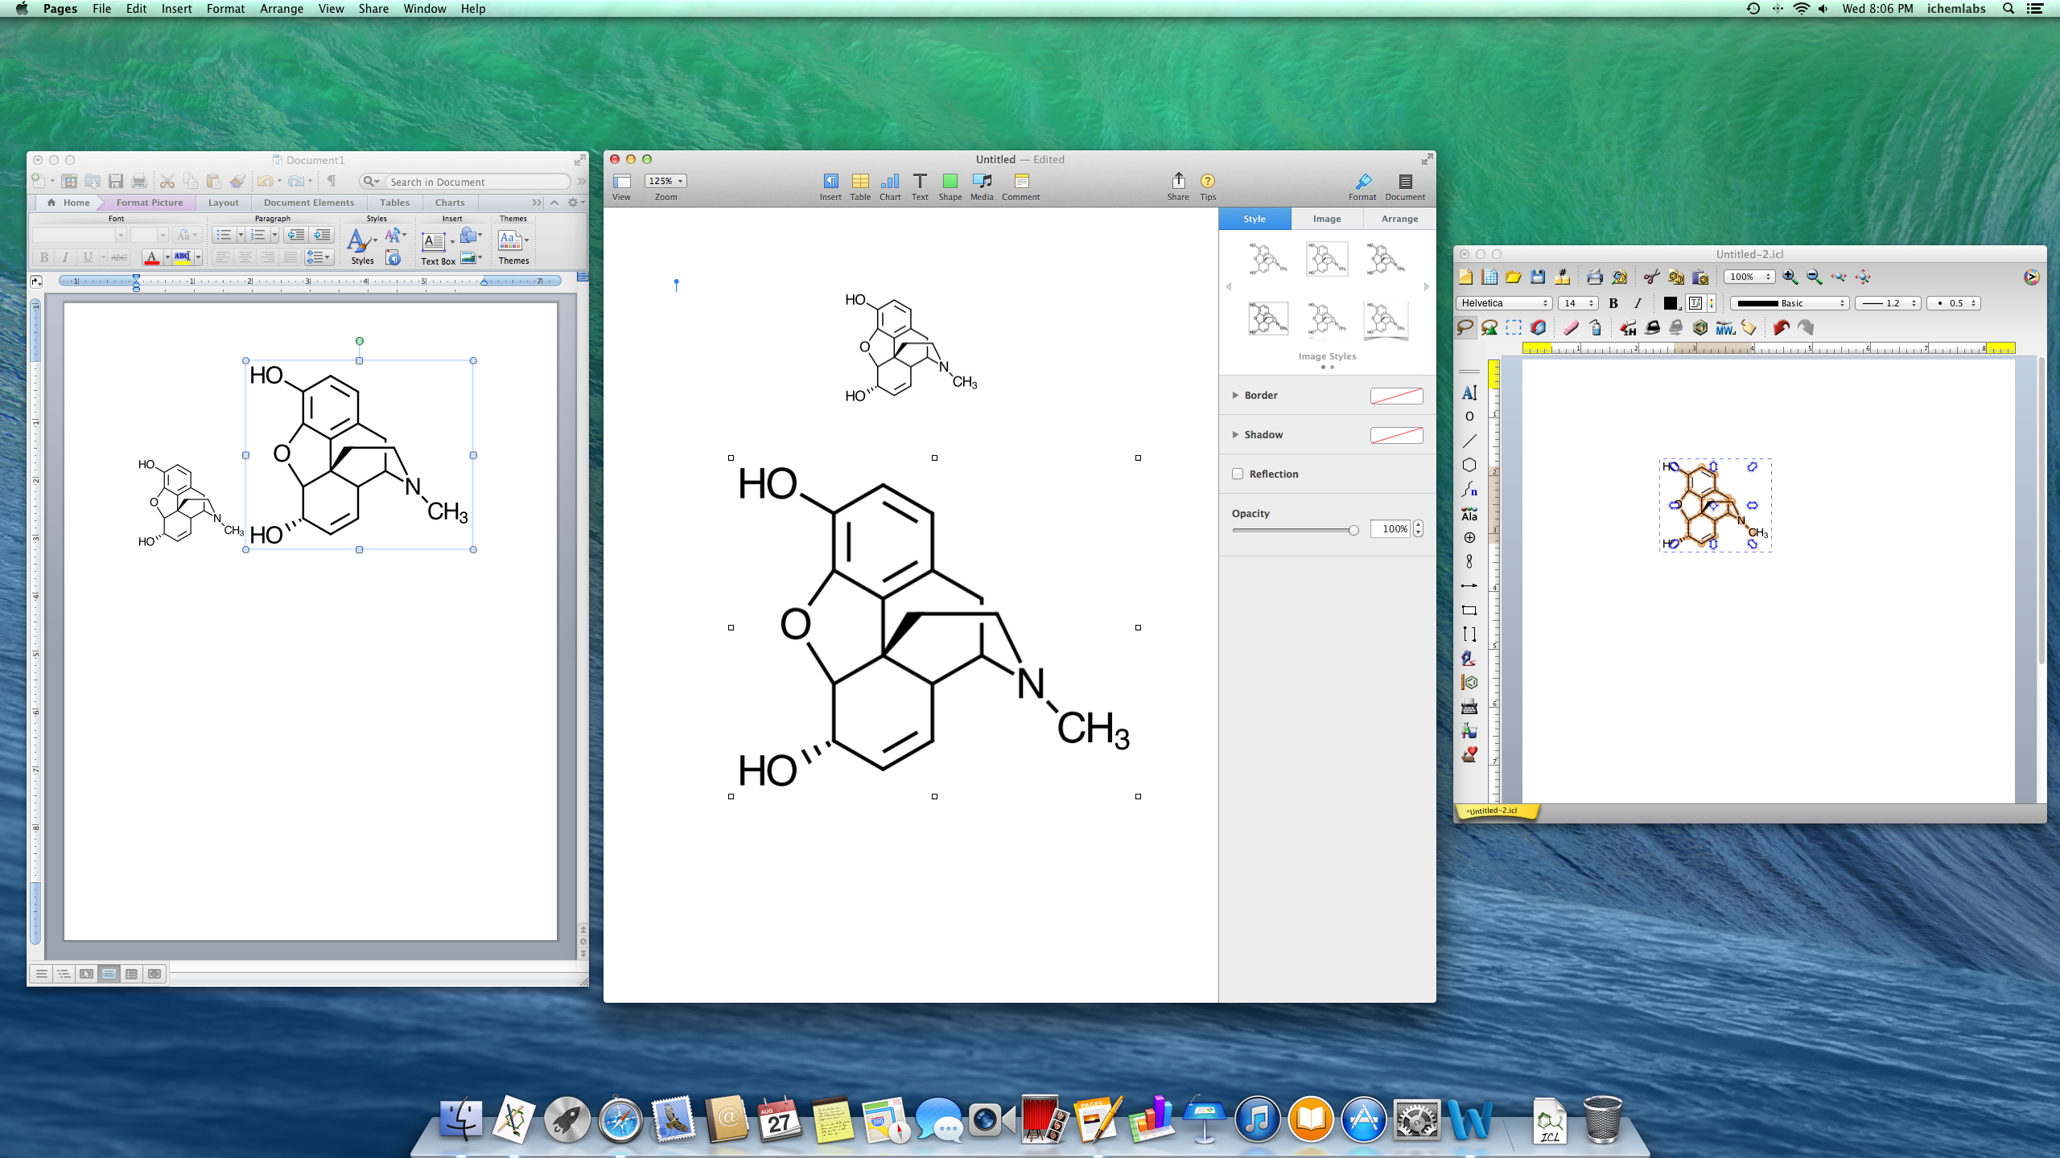The image size is (2060, 1158).
Task: Select the text label tool in ChemDoodle sidebar
Action: [x=1470, y=392]
